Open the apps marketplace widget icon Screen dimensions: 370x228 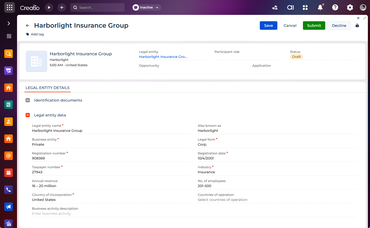(x=305, y=7)
